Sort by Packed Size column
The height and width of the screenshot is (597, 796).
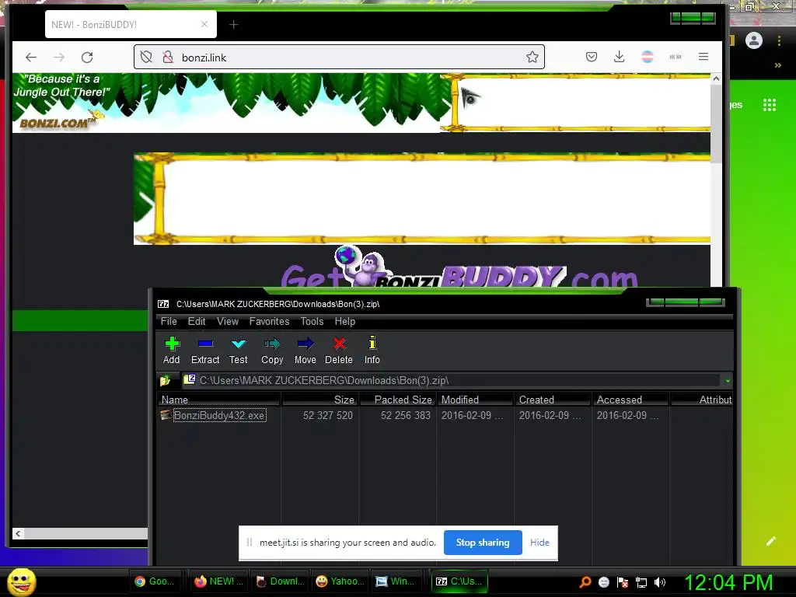(x=397, y=400)
